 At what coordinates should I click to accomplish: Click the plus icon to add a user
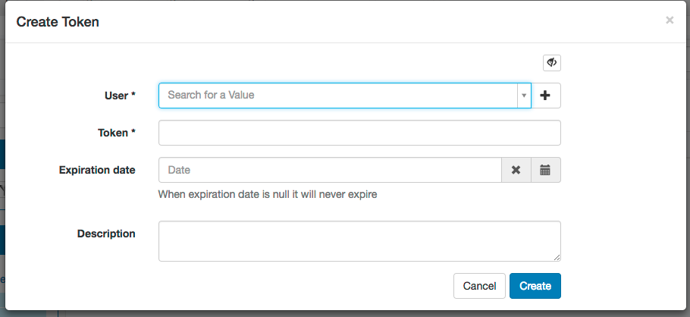pos(546,96)
